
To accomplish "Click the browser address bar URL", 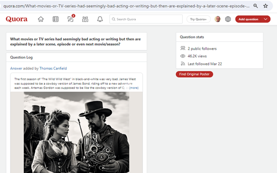I will coord(126,6).
